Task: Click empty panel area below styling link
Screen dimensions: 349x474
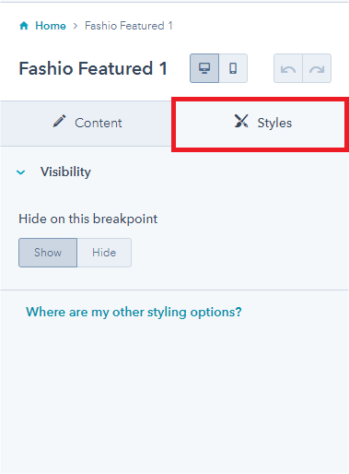Action: pyautogui.click(x=174, y=397)
